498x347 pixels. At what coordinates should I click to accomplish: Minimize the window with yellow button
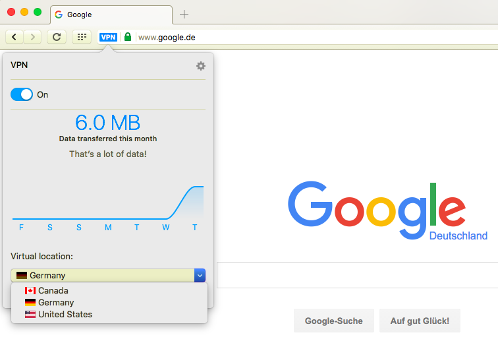tap(24, 12)
